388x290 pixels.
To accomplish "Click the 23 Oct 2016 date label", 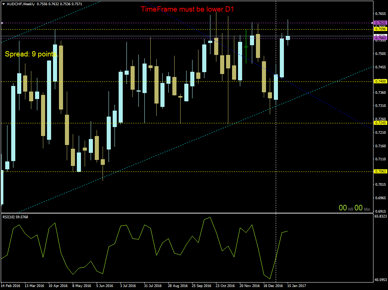I will click(225, 286).
